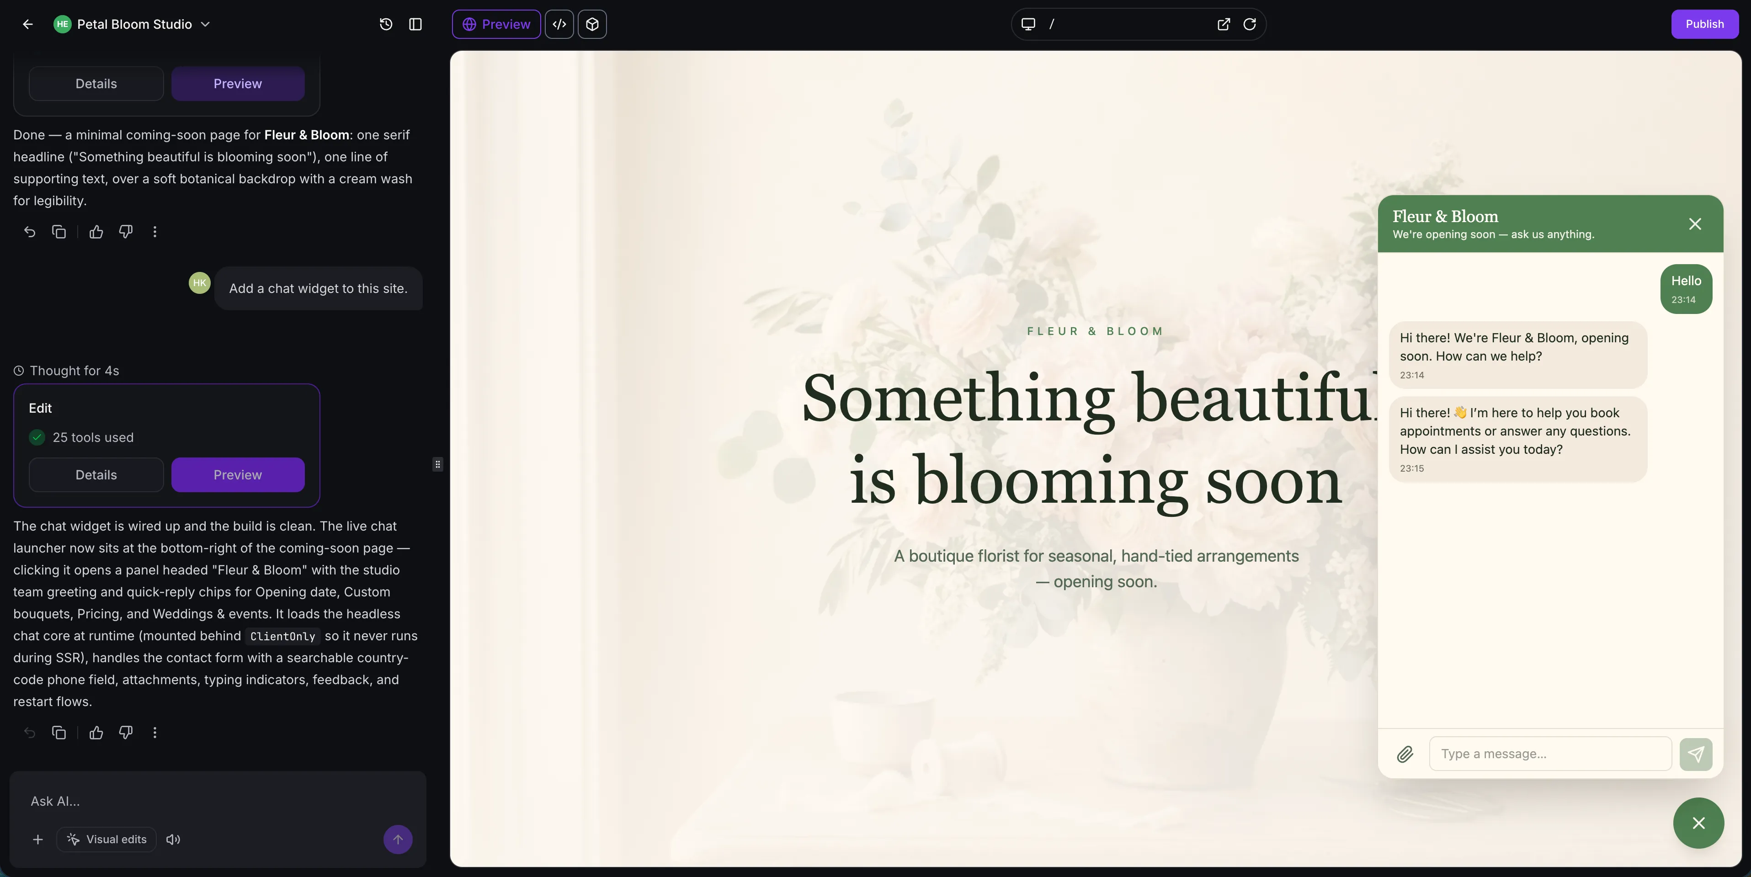Open more options for coming-soon response

pos(155,232)
